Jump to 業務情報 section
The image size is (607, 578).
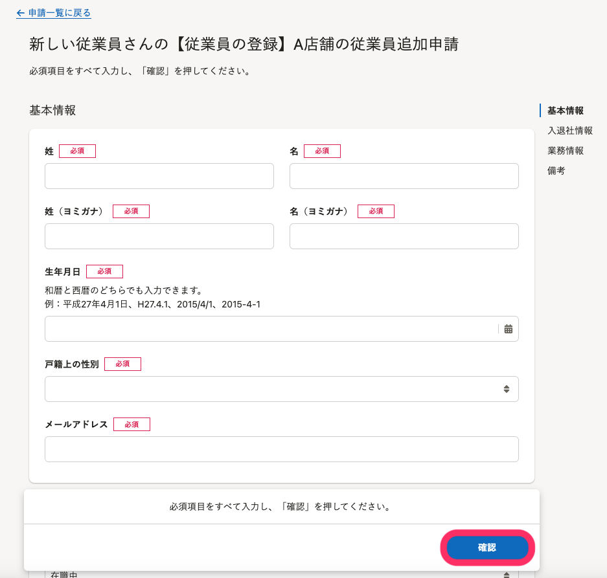[x=565, y=151]
